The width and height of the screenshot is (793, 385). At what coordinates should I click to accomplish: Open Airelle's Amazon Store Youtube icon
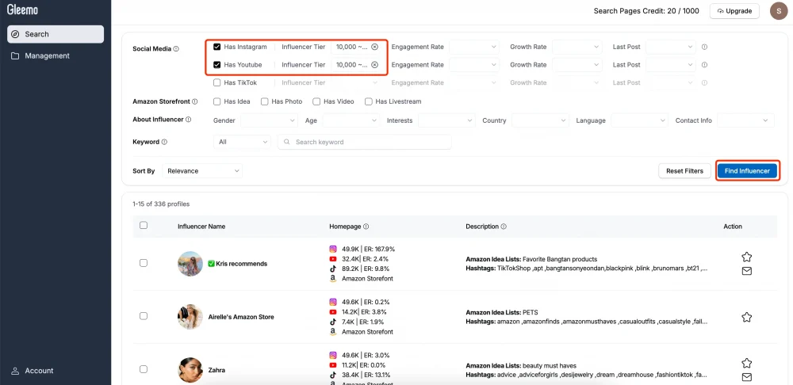[x=333, y=312]
